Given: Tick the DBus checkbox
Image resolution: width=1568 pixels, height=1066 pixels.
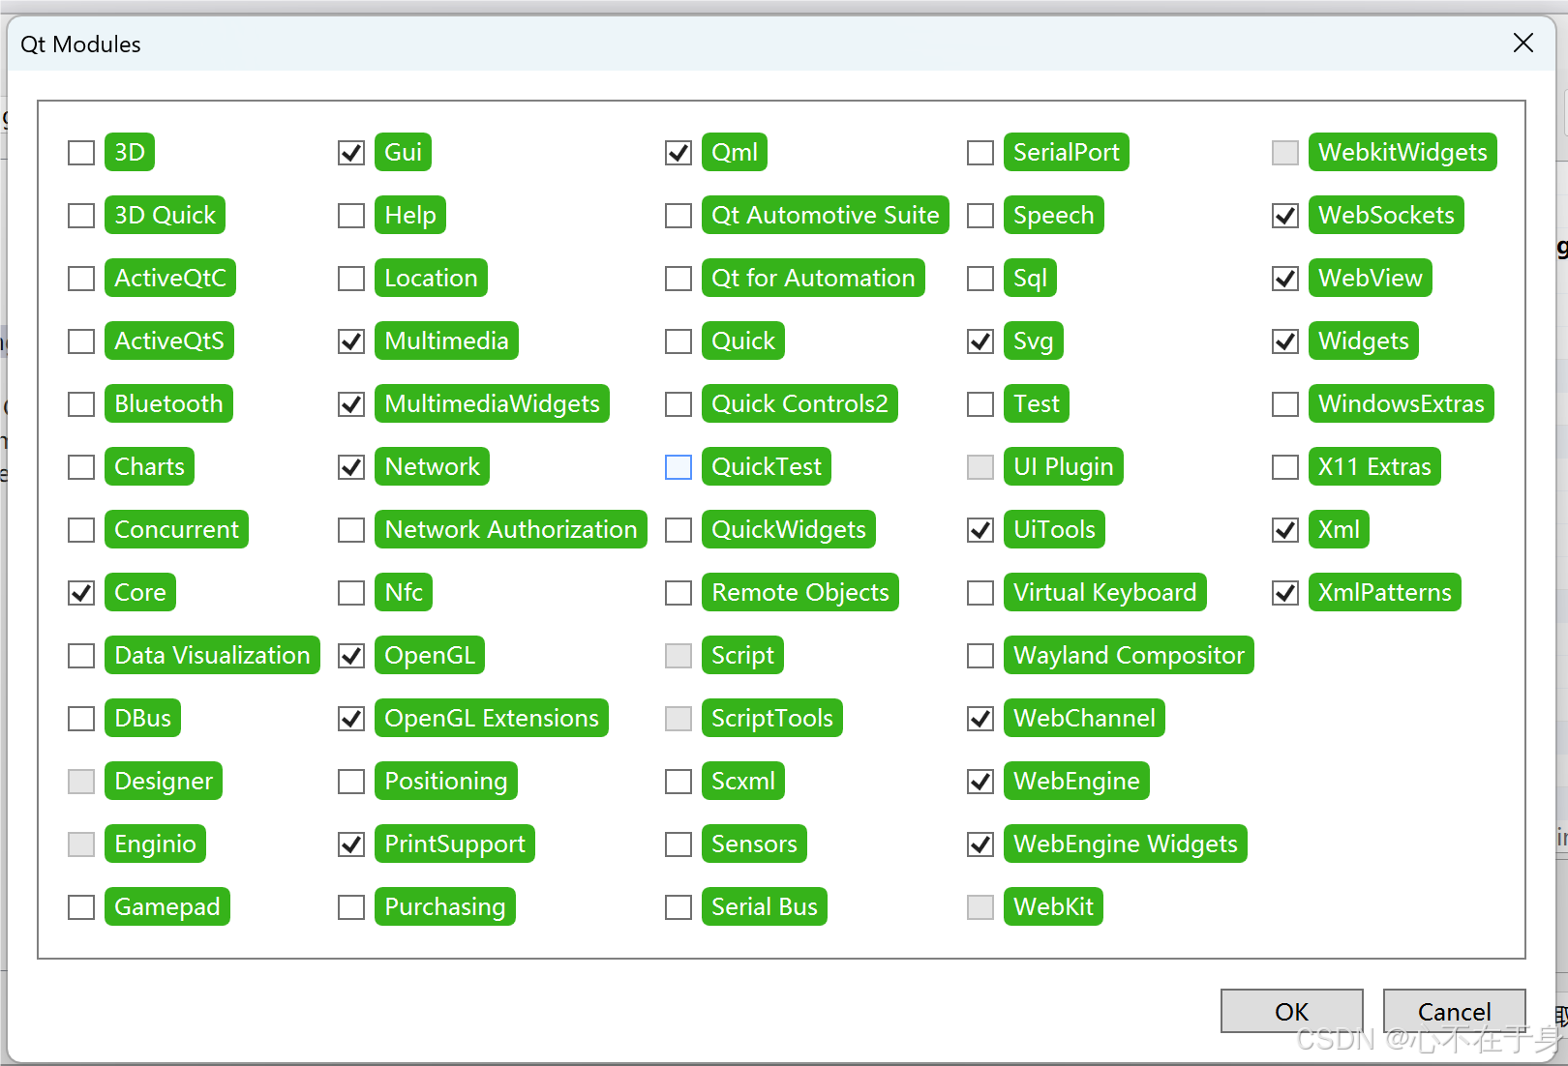Looking at the screenshot, I should [x=81, y=719].
